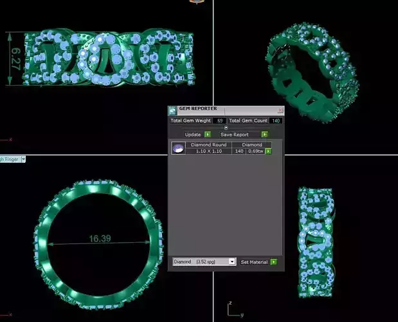398x322 pixels.
Task: Click the 6.27 width dimension text
Action: click(15, 59)
